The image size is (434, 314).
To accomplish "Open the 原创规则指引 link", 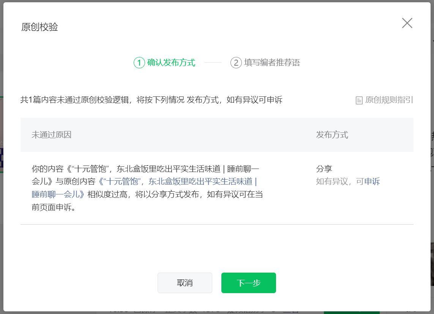I will pos(389,100).
